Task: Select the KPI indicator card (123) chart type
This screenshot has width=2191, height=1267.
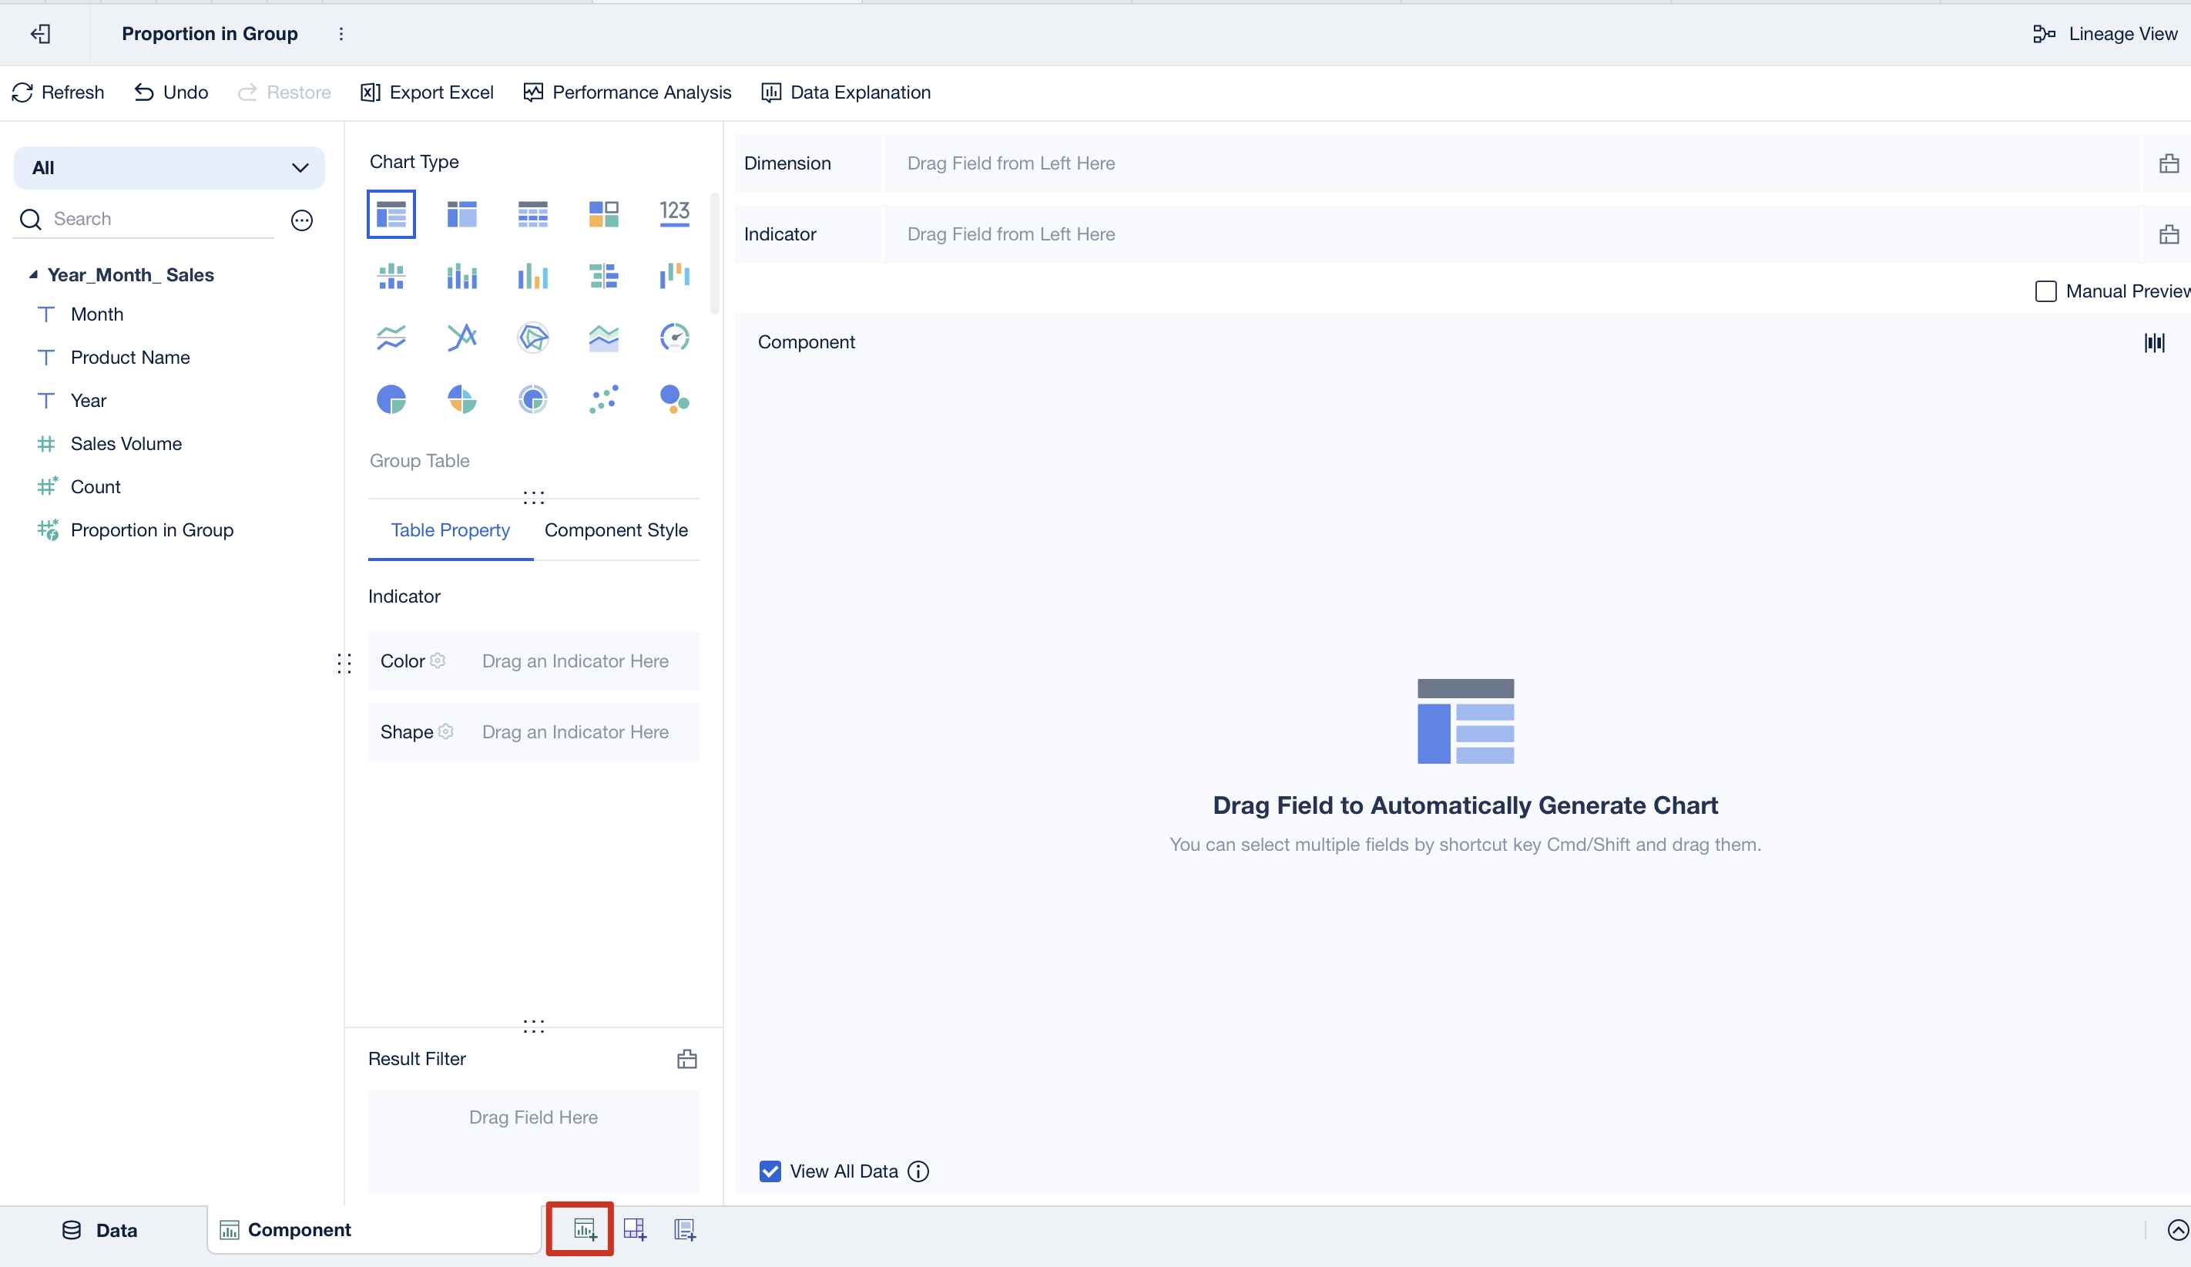Action: 674,213
